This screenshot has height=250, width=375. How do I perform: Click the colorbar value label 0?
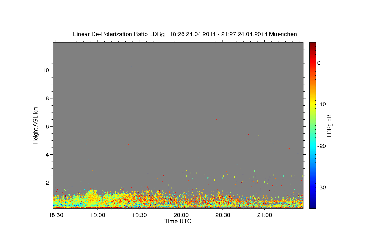click(319, 63)
